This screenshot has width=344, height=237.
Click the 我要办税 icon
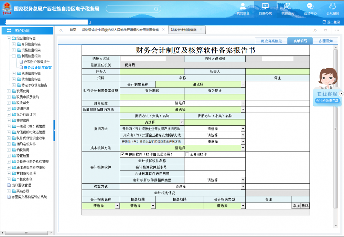pos(265,7)
